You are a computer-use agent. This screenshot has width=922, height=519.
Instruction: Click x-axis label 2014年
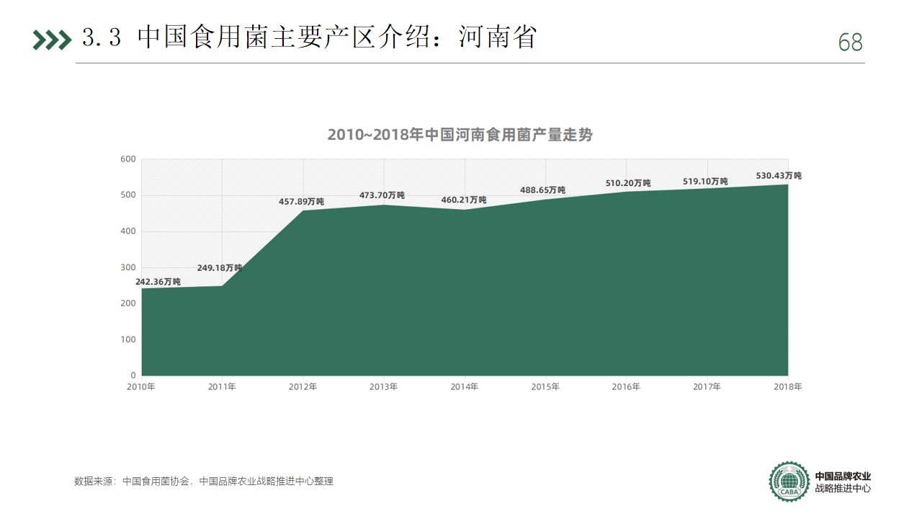tap(465, 387)
